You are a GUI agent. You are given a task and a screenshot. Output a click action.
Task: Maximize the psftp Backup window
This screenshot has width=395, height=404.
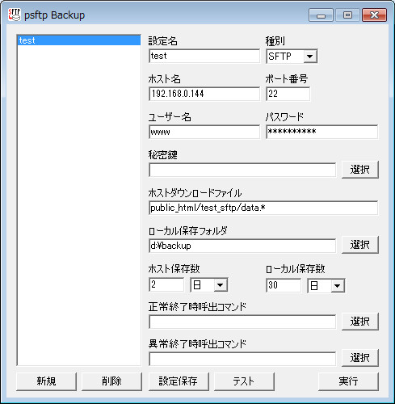click(x=347, y=15)
